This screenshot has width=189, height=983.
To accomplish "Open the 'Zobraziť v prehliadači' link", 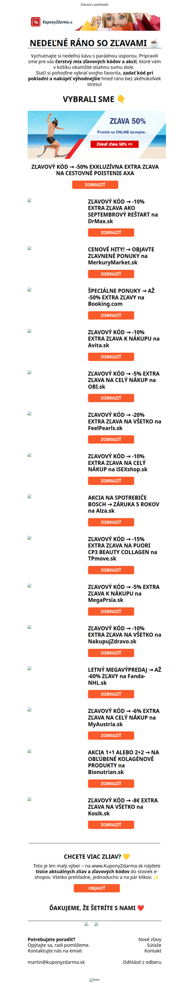I will click(x=94, y=5).
